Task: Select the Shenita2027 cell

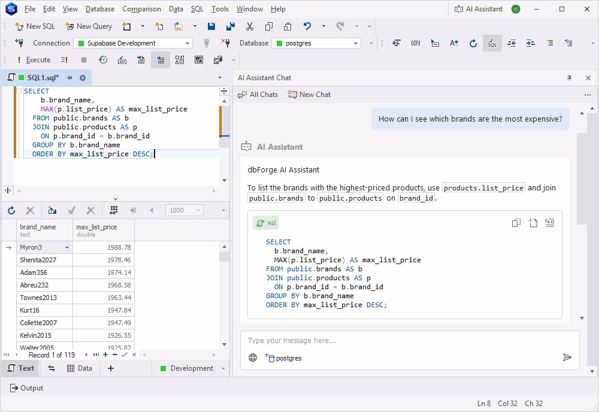Action: tap(44, 260)
